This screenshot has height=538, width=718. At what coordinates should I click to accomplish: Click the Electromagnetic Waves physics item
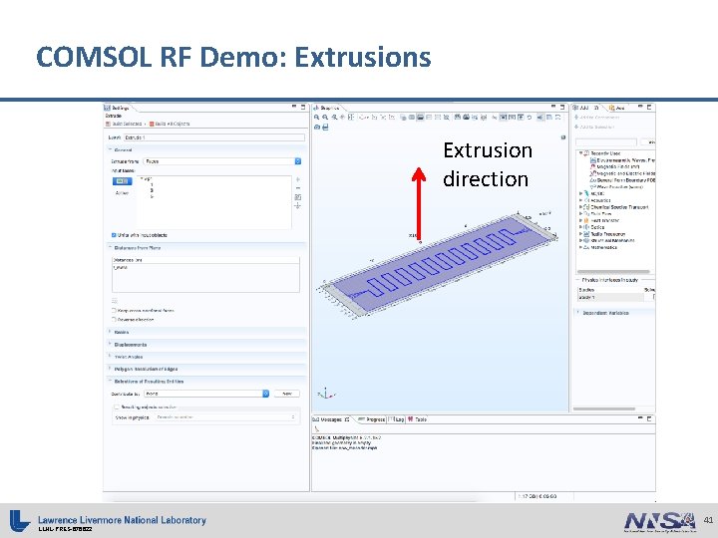click(622, 160)
